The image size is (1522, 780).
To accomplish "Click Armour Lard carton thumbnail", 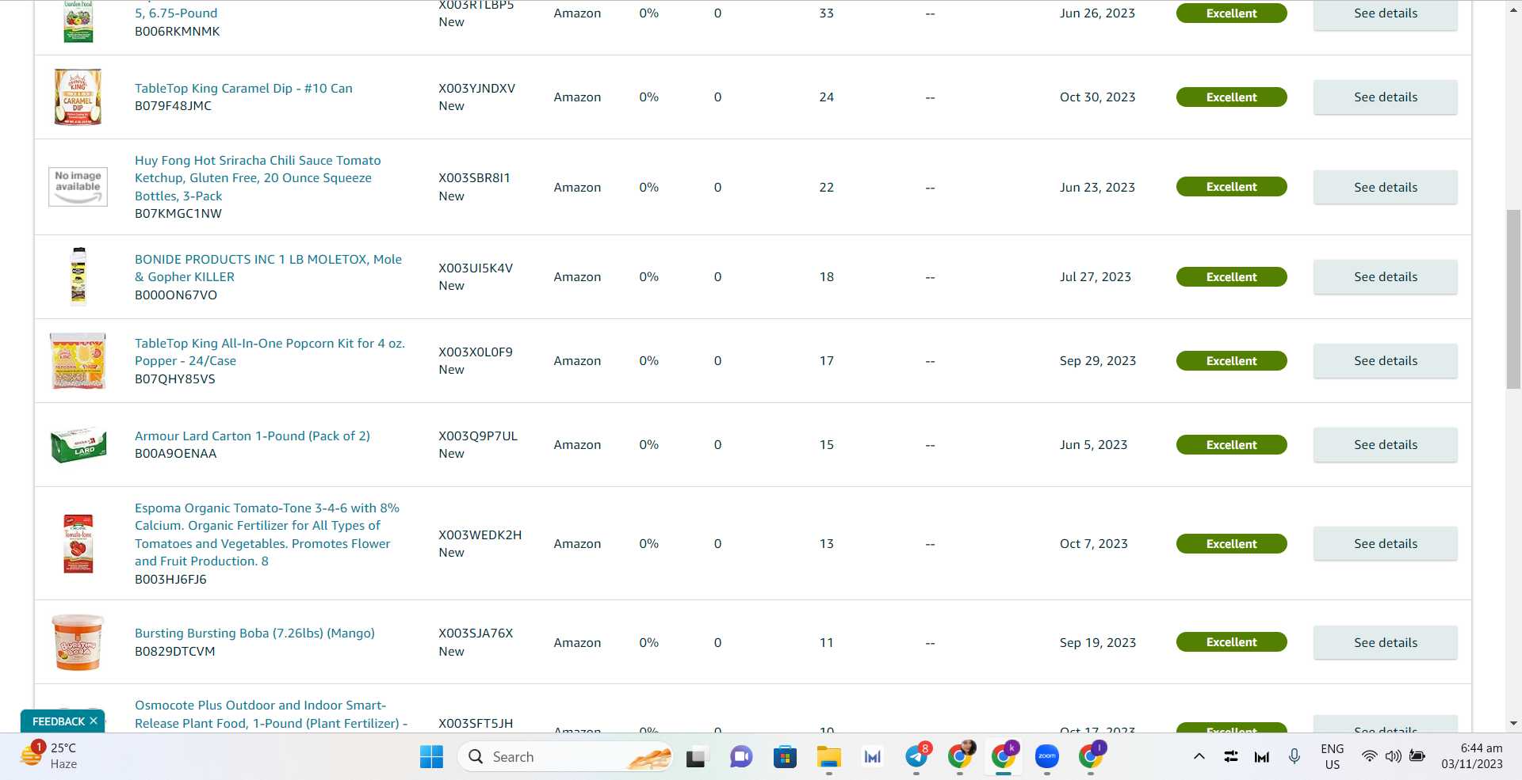I will click(78, 445).
